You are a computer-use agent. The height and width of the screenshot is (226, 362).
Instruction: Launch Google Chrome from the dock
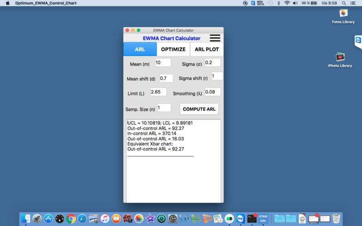[x=71, y=219]
